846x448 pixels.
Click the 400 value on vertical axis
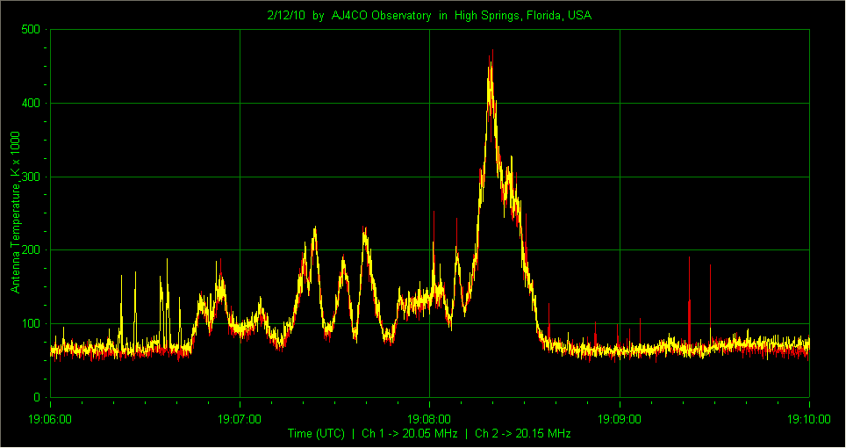(31, 103)
